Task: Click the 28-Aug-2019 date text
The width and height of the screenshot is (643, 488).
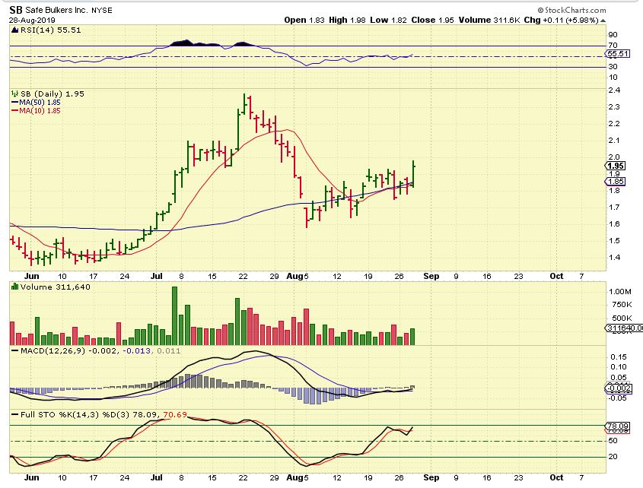Action: click(x=32, y=20)
